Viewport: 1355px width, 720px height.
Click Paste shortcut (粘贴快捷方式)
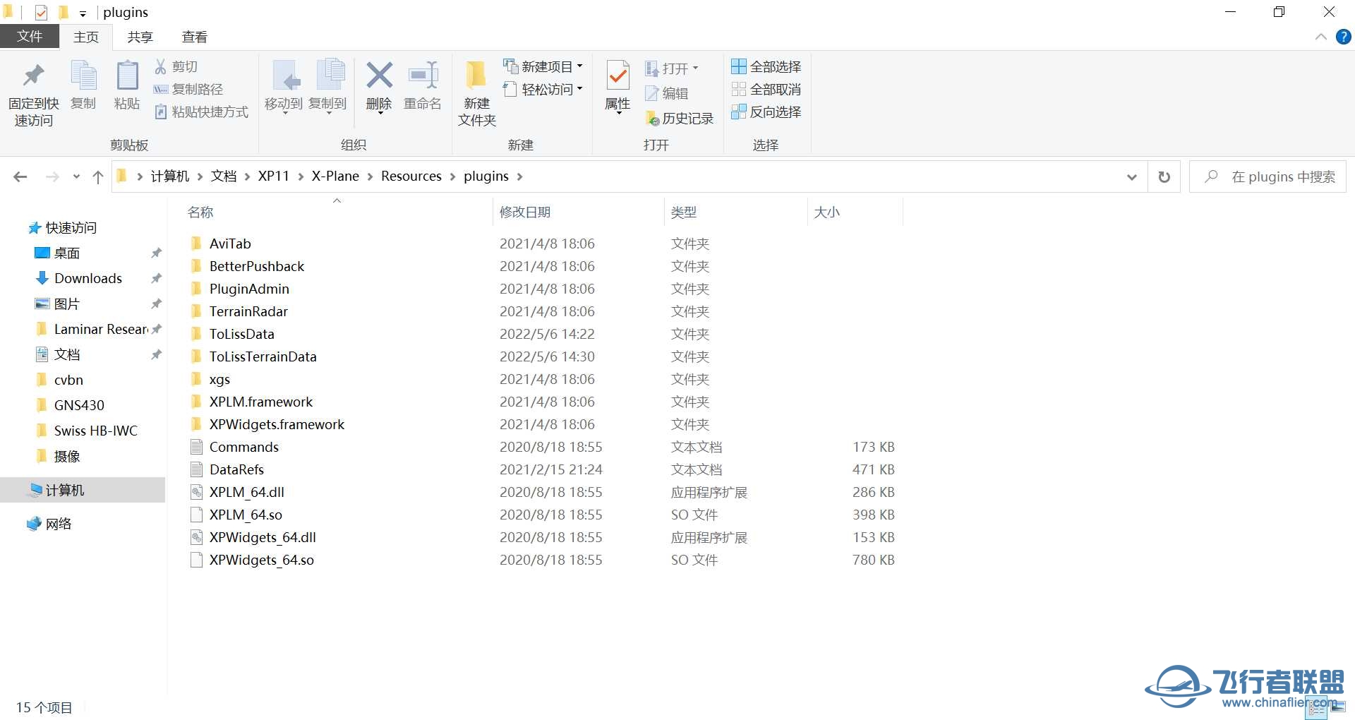point(201,112)
